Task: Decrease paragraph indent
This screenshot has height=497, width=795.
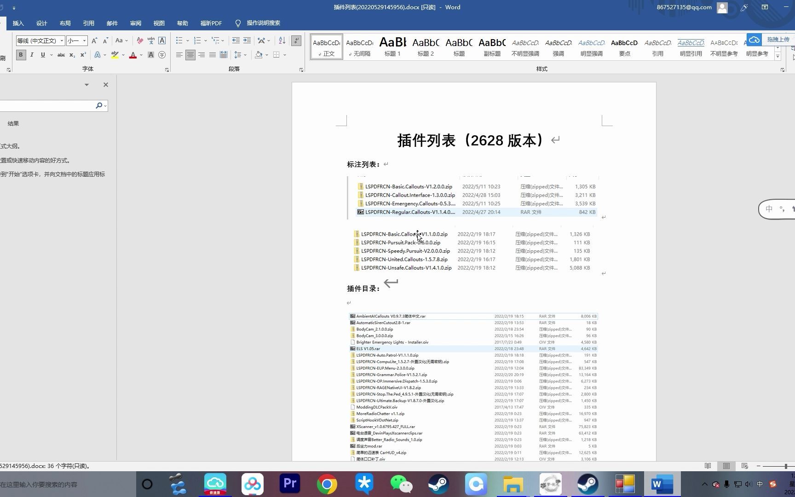Action: coord(236,40)
